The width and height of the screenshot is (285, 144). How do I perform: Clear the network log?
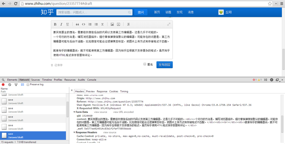pos(9,84)
